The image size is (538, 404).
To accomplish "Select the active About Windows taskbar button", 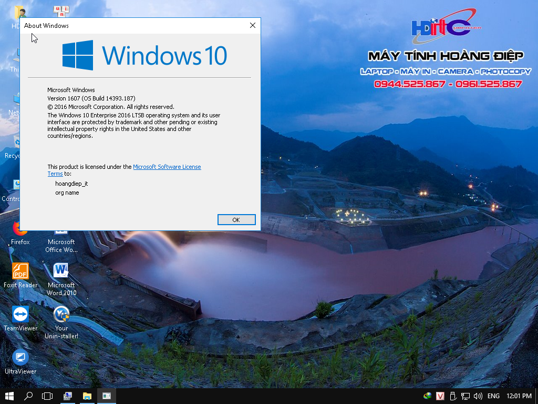I will tap(107, 396).
